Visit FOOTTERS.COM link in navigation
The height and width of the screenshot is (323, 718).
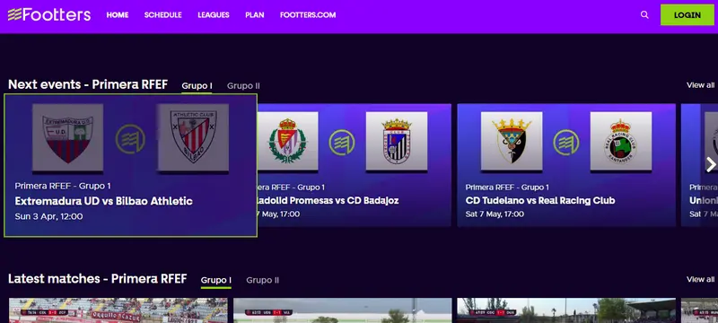click(308, 15)
